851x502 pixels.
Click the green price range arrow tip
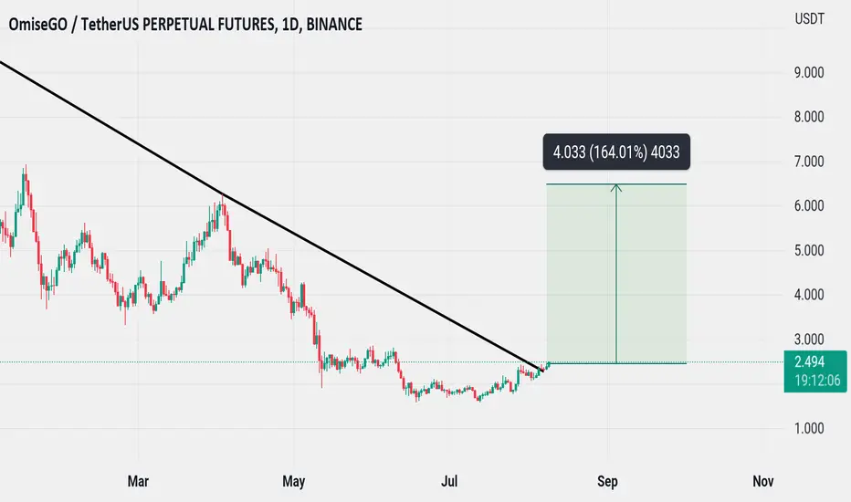pyautogui.click(x=616, y=187)
